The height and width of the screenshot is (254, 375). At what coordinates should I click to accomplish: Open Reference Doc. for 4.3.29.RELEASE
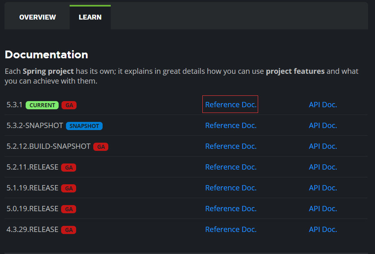230,229
